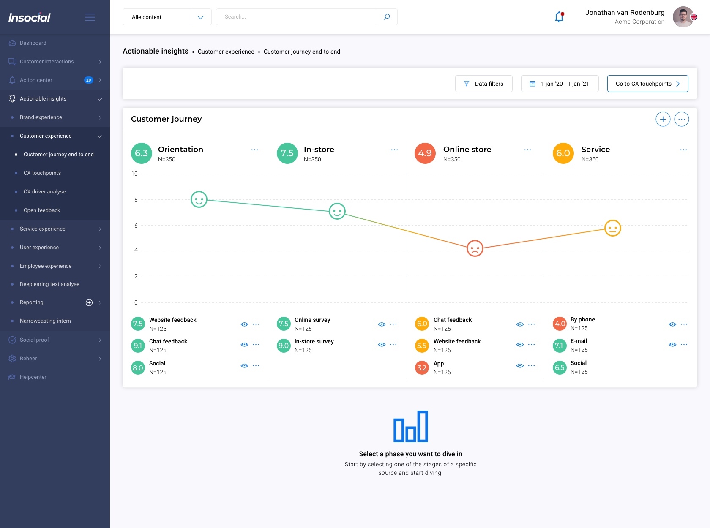
Task: Click the plus icon next to Reporting
Action: point(89,302)
